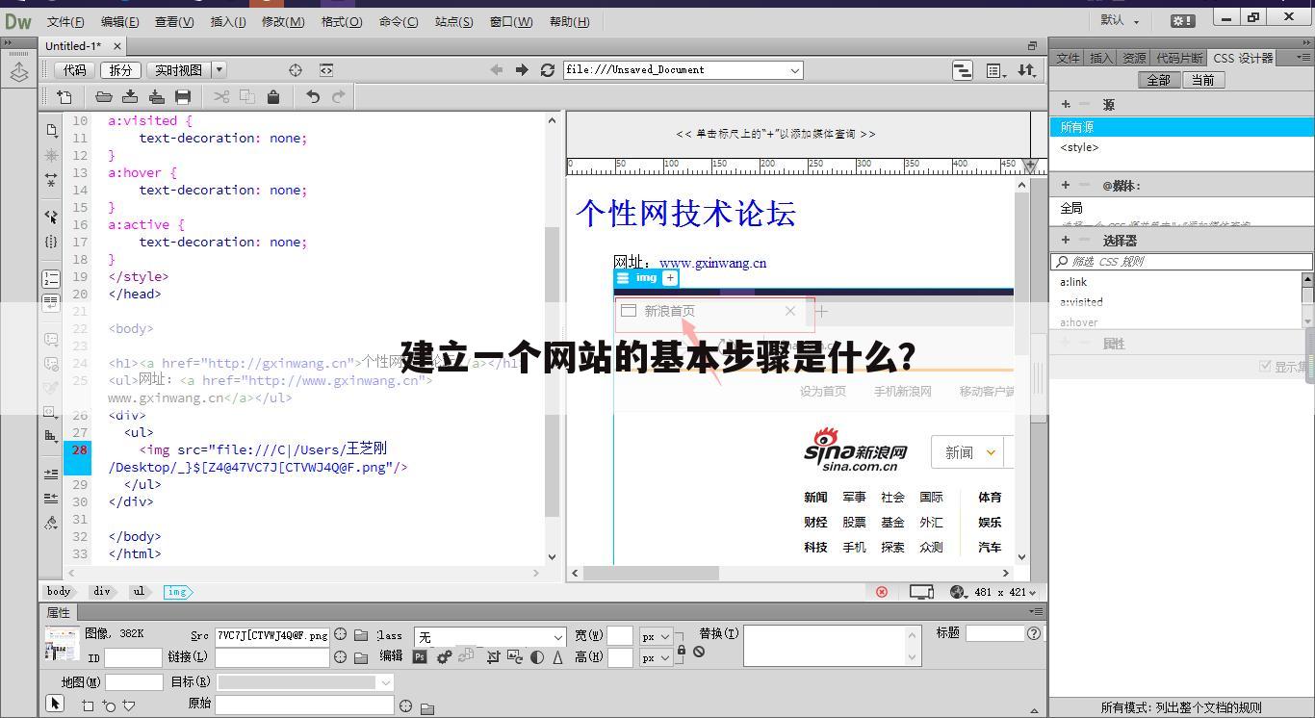Open the window size 481 x 421 menu
This screenshot has height=718, width=1315.
[x=1006, y=592]
